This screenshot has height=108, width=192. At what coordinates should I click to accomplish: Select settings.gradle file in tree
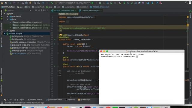pyautogui.click(x=26, y=51)
